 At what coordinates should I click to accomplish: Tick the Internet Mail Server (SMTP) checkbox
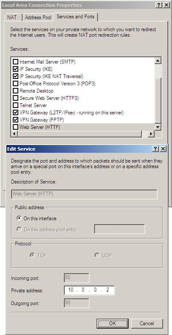click(x=16, y=62)
